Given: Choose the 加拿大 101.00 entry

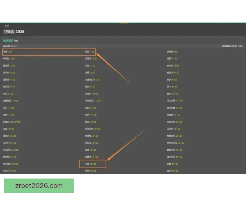Looking at the screenshot, I should click(x=92, y=94).
